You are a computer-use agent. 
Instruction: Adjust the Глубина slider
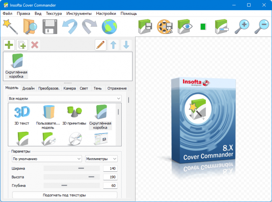coord(71,185)
